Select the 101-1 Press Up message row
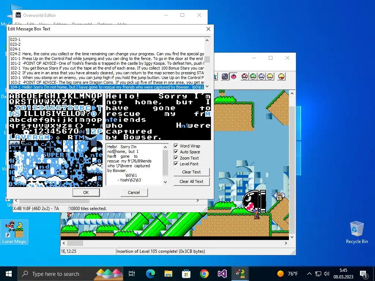375x281 pixels. click(107, 59)
